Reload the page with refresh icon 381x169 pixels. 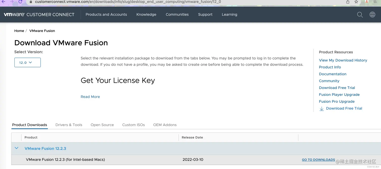pos(20,2)
